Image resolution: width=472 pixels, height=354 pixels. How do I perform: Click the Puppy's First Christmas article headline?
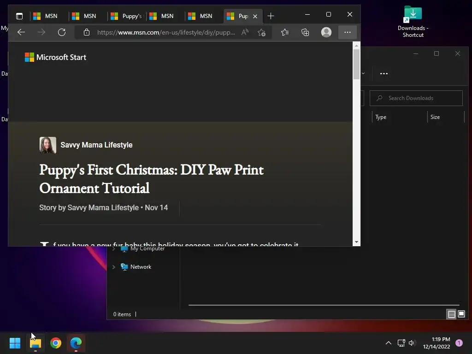pos(151,179)
